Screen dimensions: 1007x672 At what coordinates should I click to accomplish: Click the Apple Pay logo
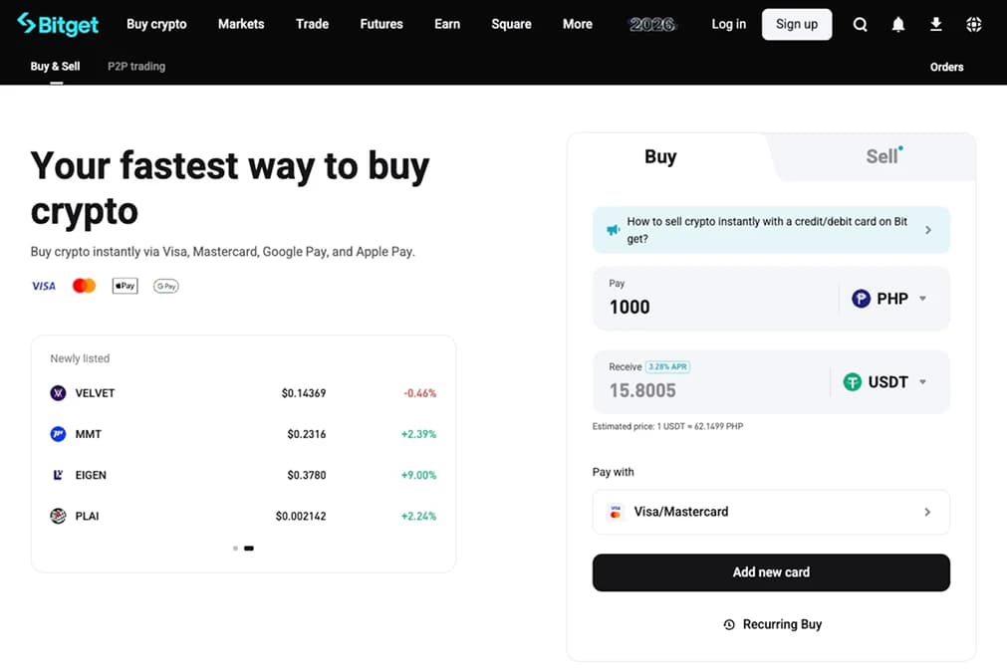coord(125,286)
